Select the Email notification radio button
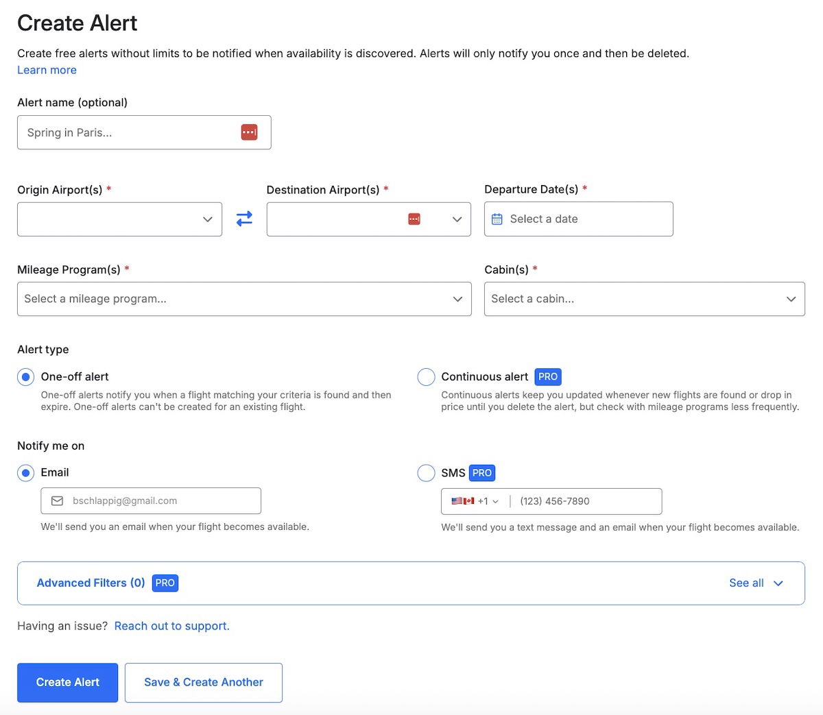823x715 pixels. click(x=26, y=473)
